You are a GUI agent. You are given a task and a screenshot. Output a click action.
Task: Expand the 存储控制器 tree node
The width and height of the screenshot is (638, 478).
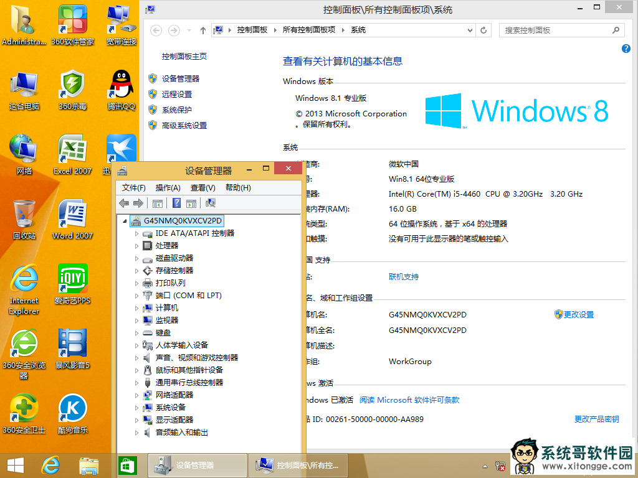coord(136,271)
